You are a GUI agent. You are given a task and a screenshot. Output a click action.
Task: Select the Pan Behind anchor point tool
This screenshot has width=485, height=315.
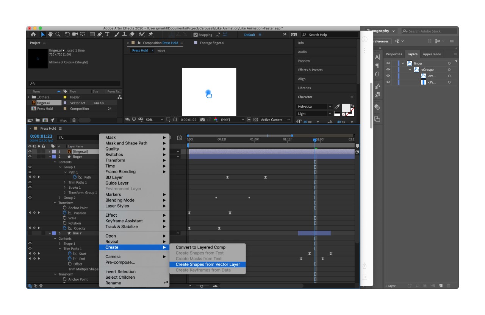click(x=83, y=34)
